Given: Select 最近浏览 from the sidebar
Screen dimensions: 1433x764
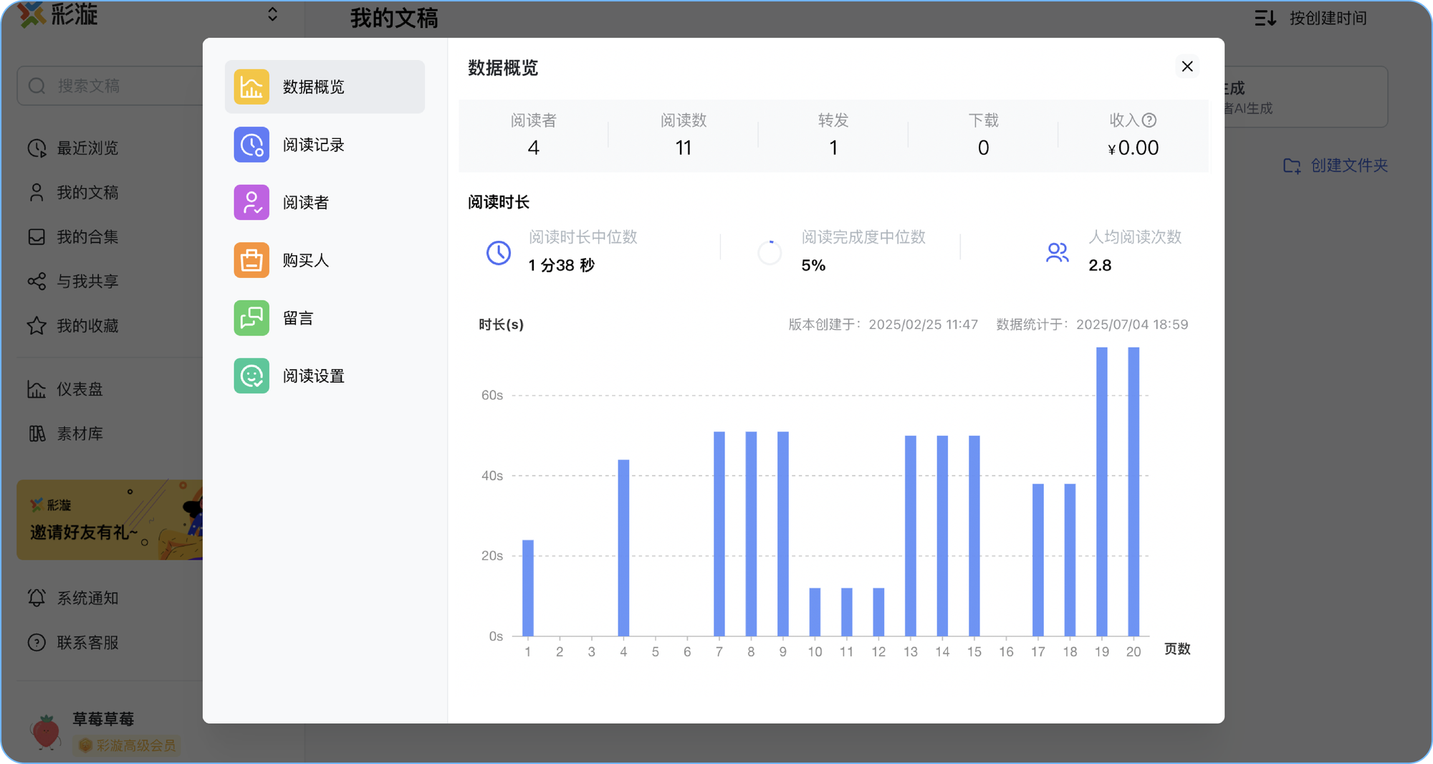Looking at the screenshot, I should click(x=87, y=148).
